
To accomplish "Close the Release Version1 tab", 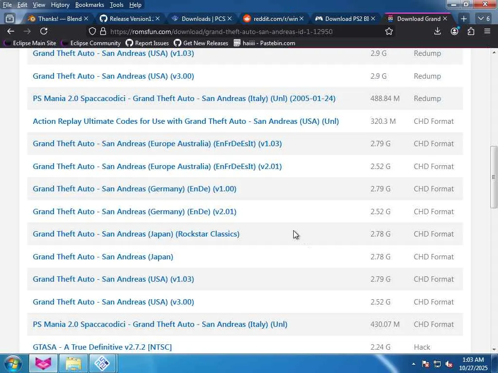I will (x=158, y=19).
